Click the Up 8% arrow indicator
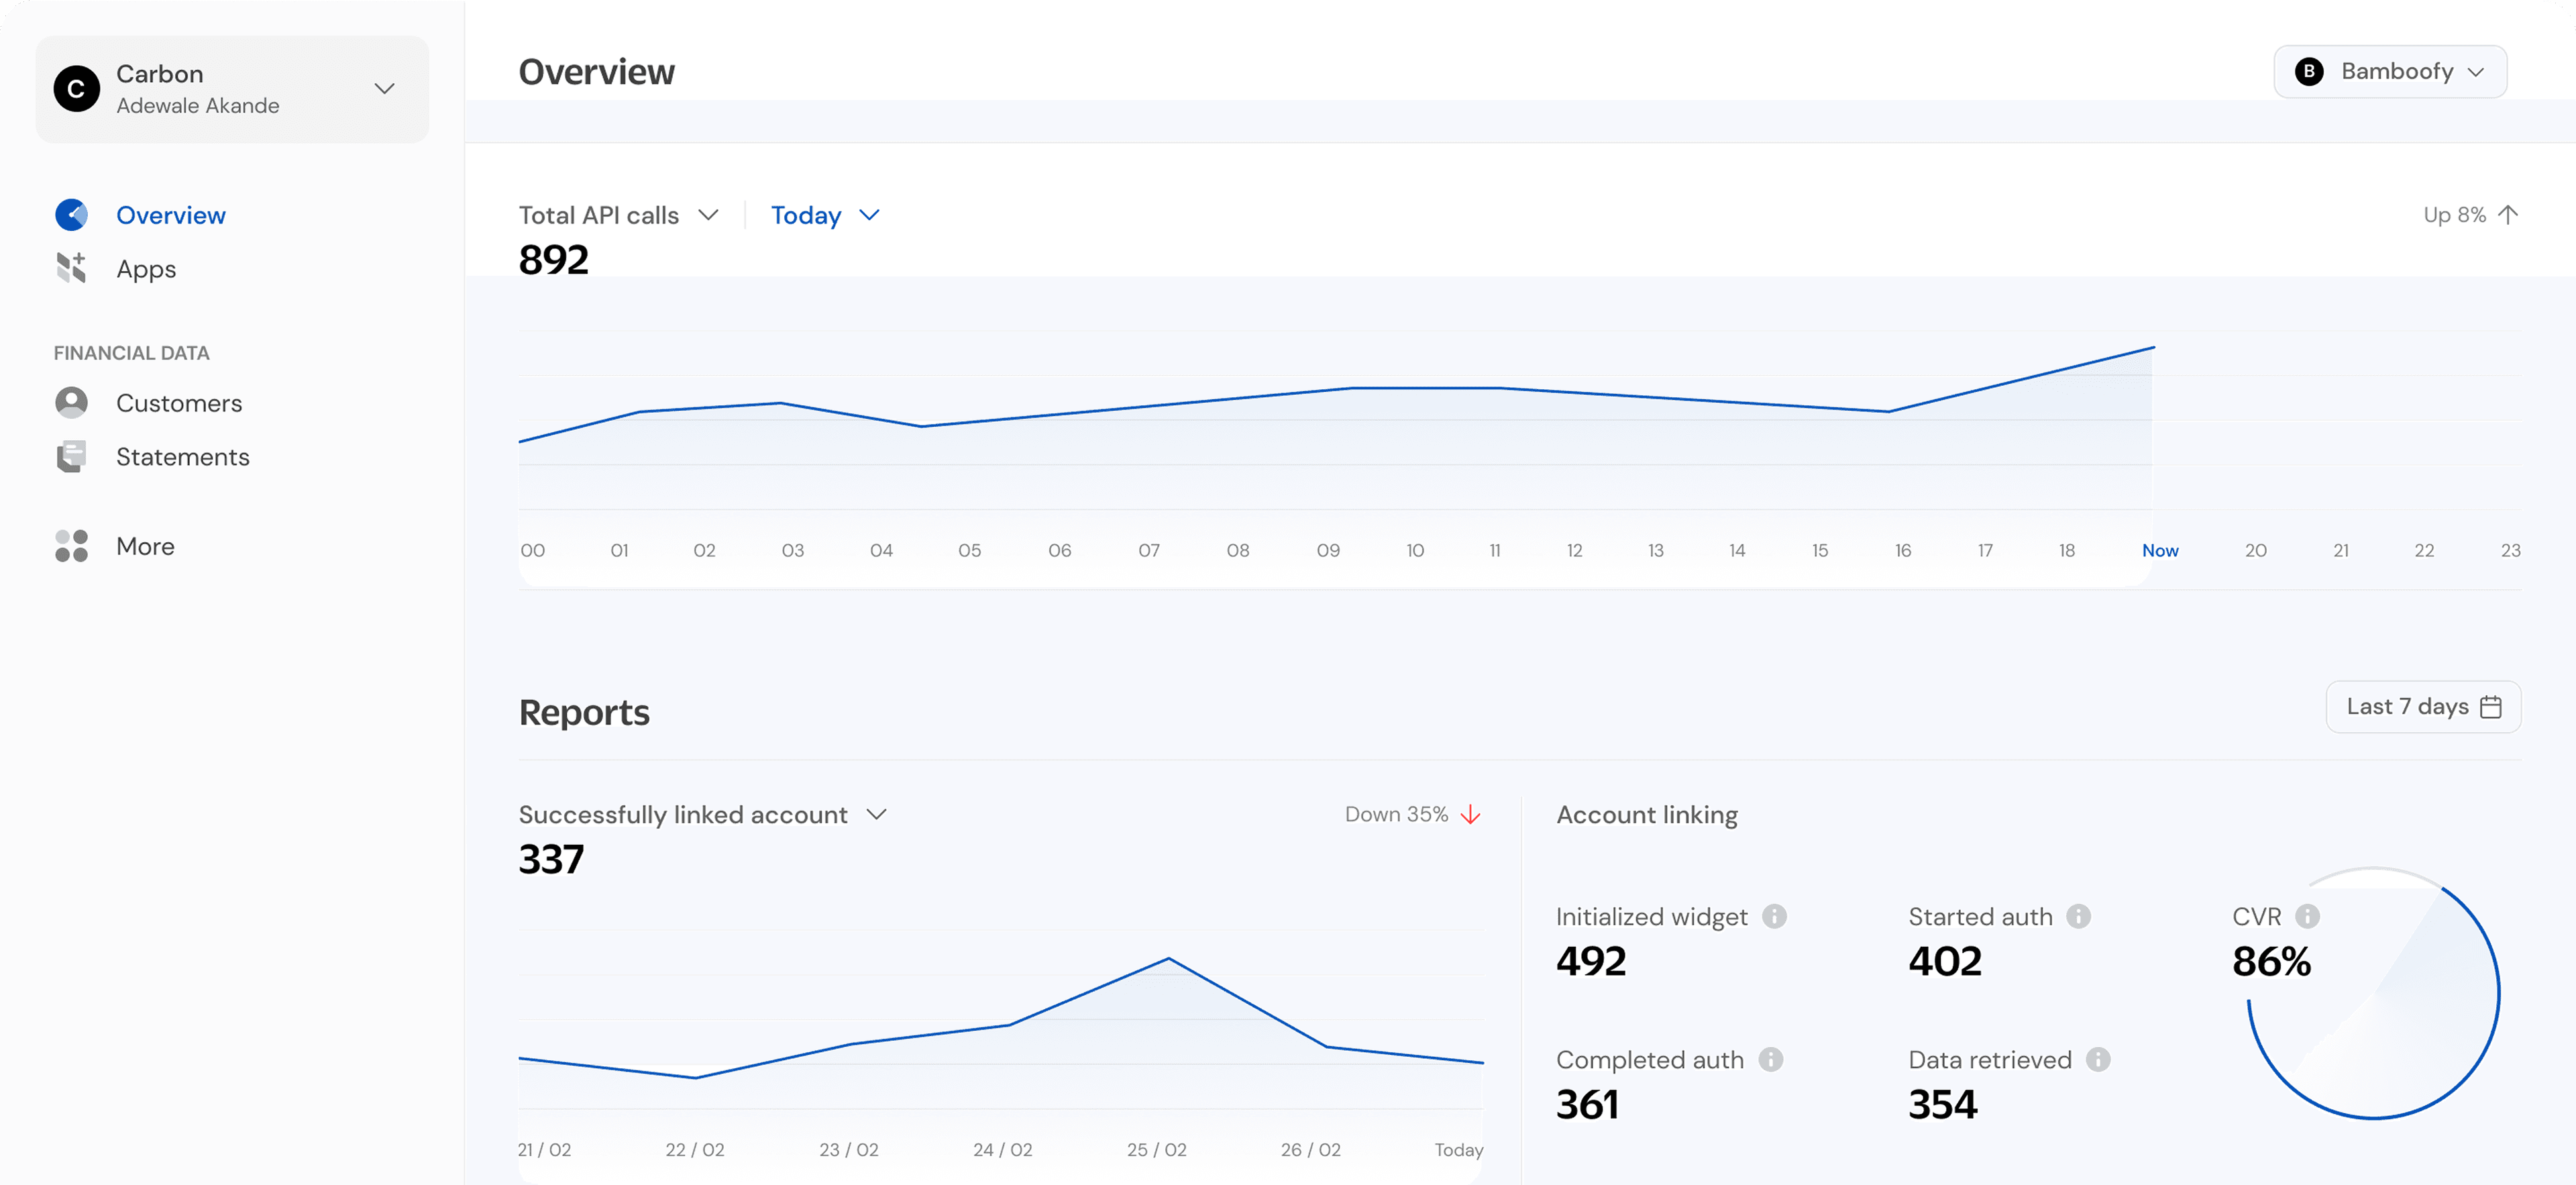Screen dimensions: 2576x1185 click(x=2508, y=214)
